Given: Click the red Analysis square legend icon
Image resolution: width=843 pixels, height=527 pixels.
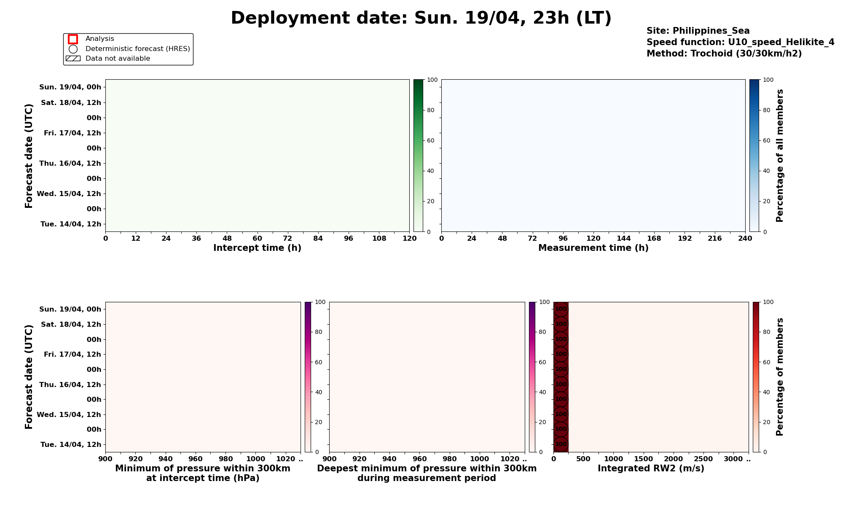Looking at the screenshot, I should (x=73, y=39).
